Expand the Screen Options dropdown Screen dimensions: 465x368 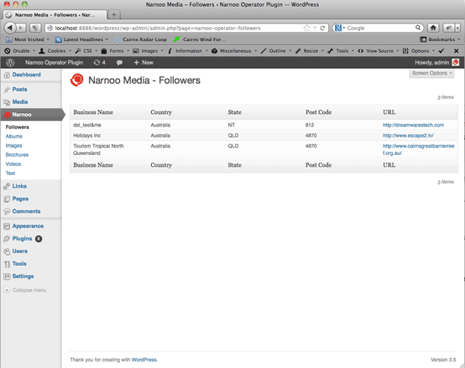(x=431, y=73)
